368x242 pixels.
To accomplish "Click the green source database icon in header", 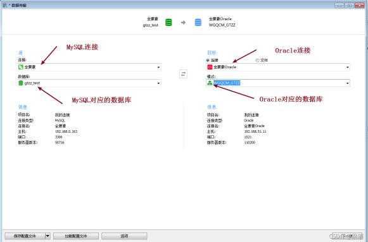I will (168, 23).
